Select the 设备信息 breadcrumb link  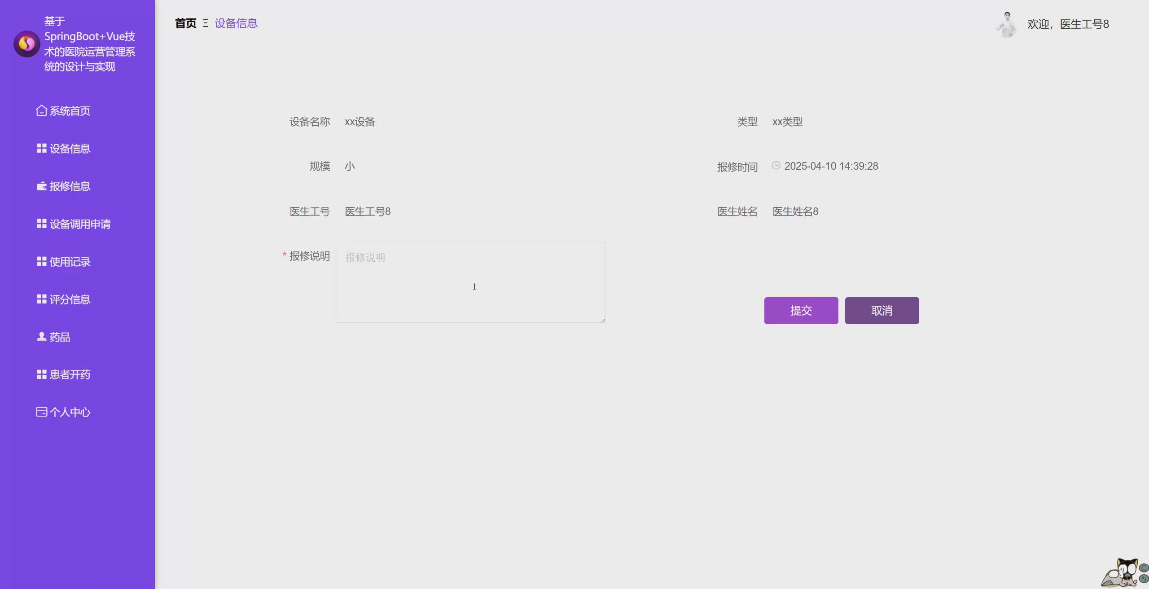pyautogui.click(x=236, y=23)
